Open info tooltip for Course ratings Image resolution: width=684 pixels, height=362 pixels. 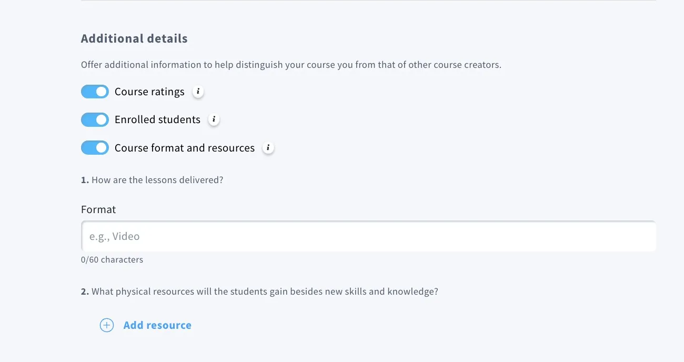click(198, 92)
